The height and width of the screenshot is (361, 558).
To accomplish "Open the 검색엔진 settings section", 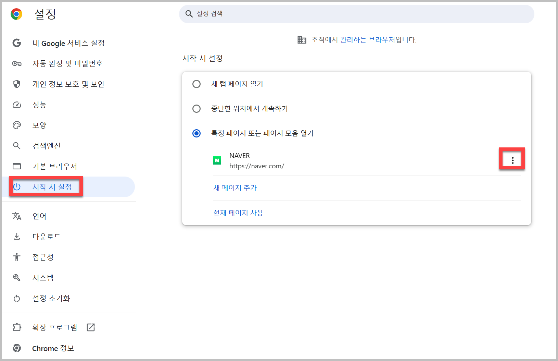I will (x=47, y=146).
